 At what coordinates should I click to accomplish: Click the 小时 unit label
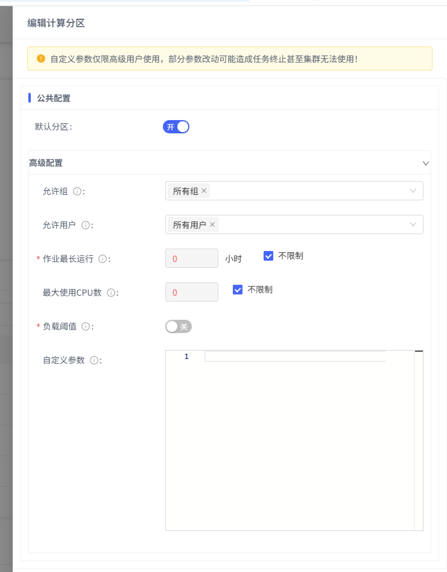point(233,259)
